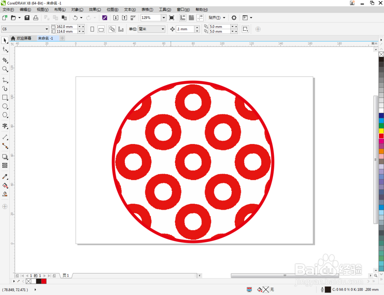Pick yellow swatch in color palette

[381, 131]
